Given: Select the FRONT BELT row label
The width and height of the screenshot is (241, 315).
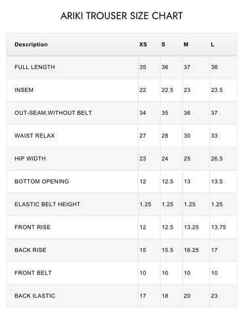Looking at the screenshot, I should (33, 273).
